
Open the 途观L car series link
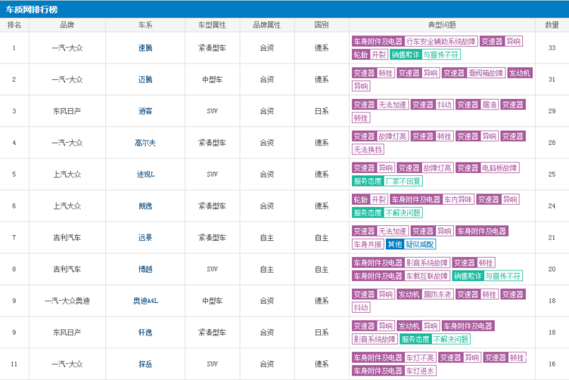pos(145,175)
